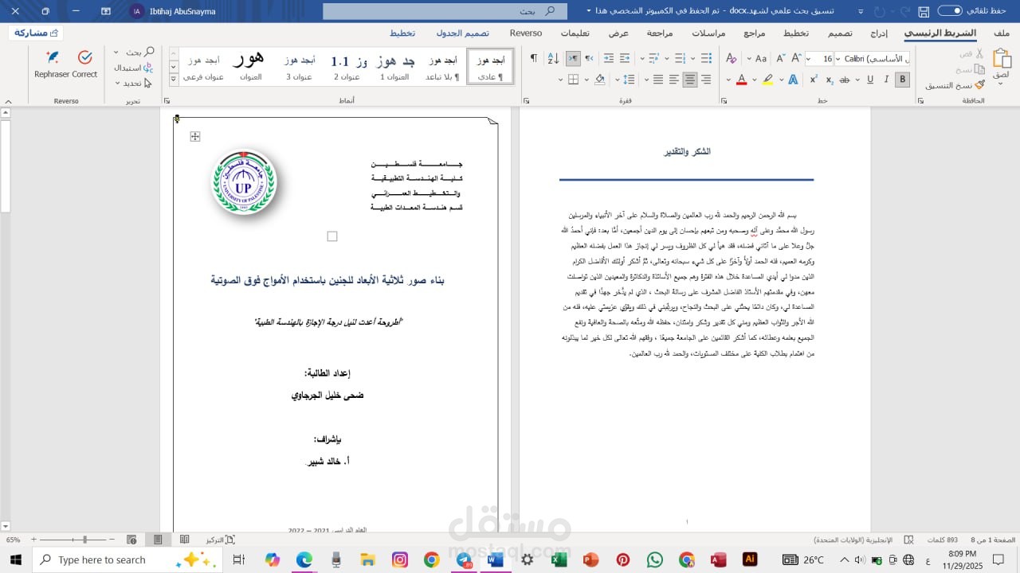Apply the عنوان فرعي subtitle style

click(x=204, y=67)
